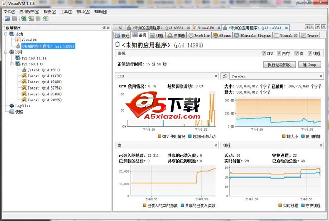Uncheck the 类 classes checkbox
The height and width of the screenshot is (221, 329).
click(x=296, y=53)
